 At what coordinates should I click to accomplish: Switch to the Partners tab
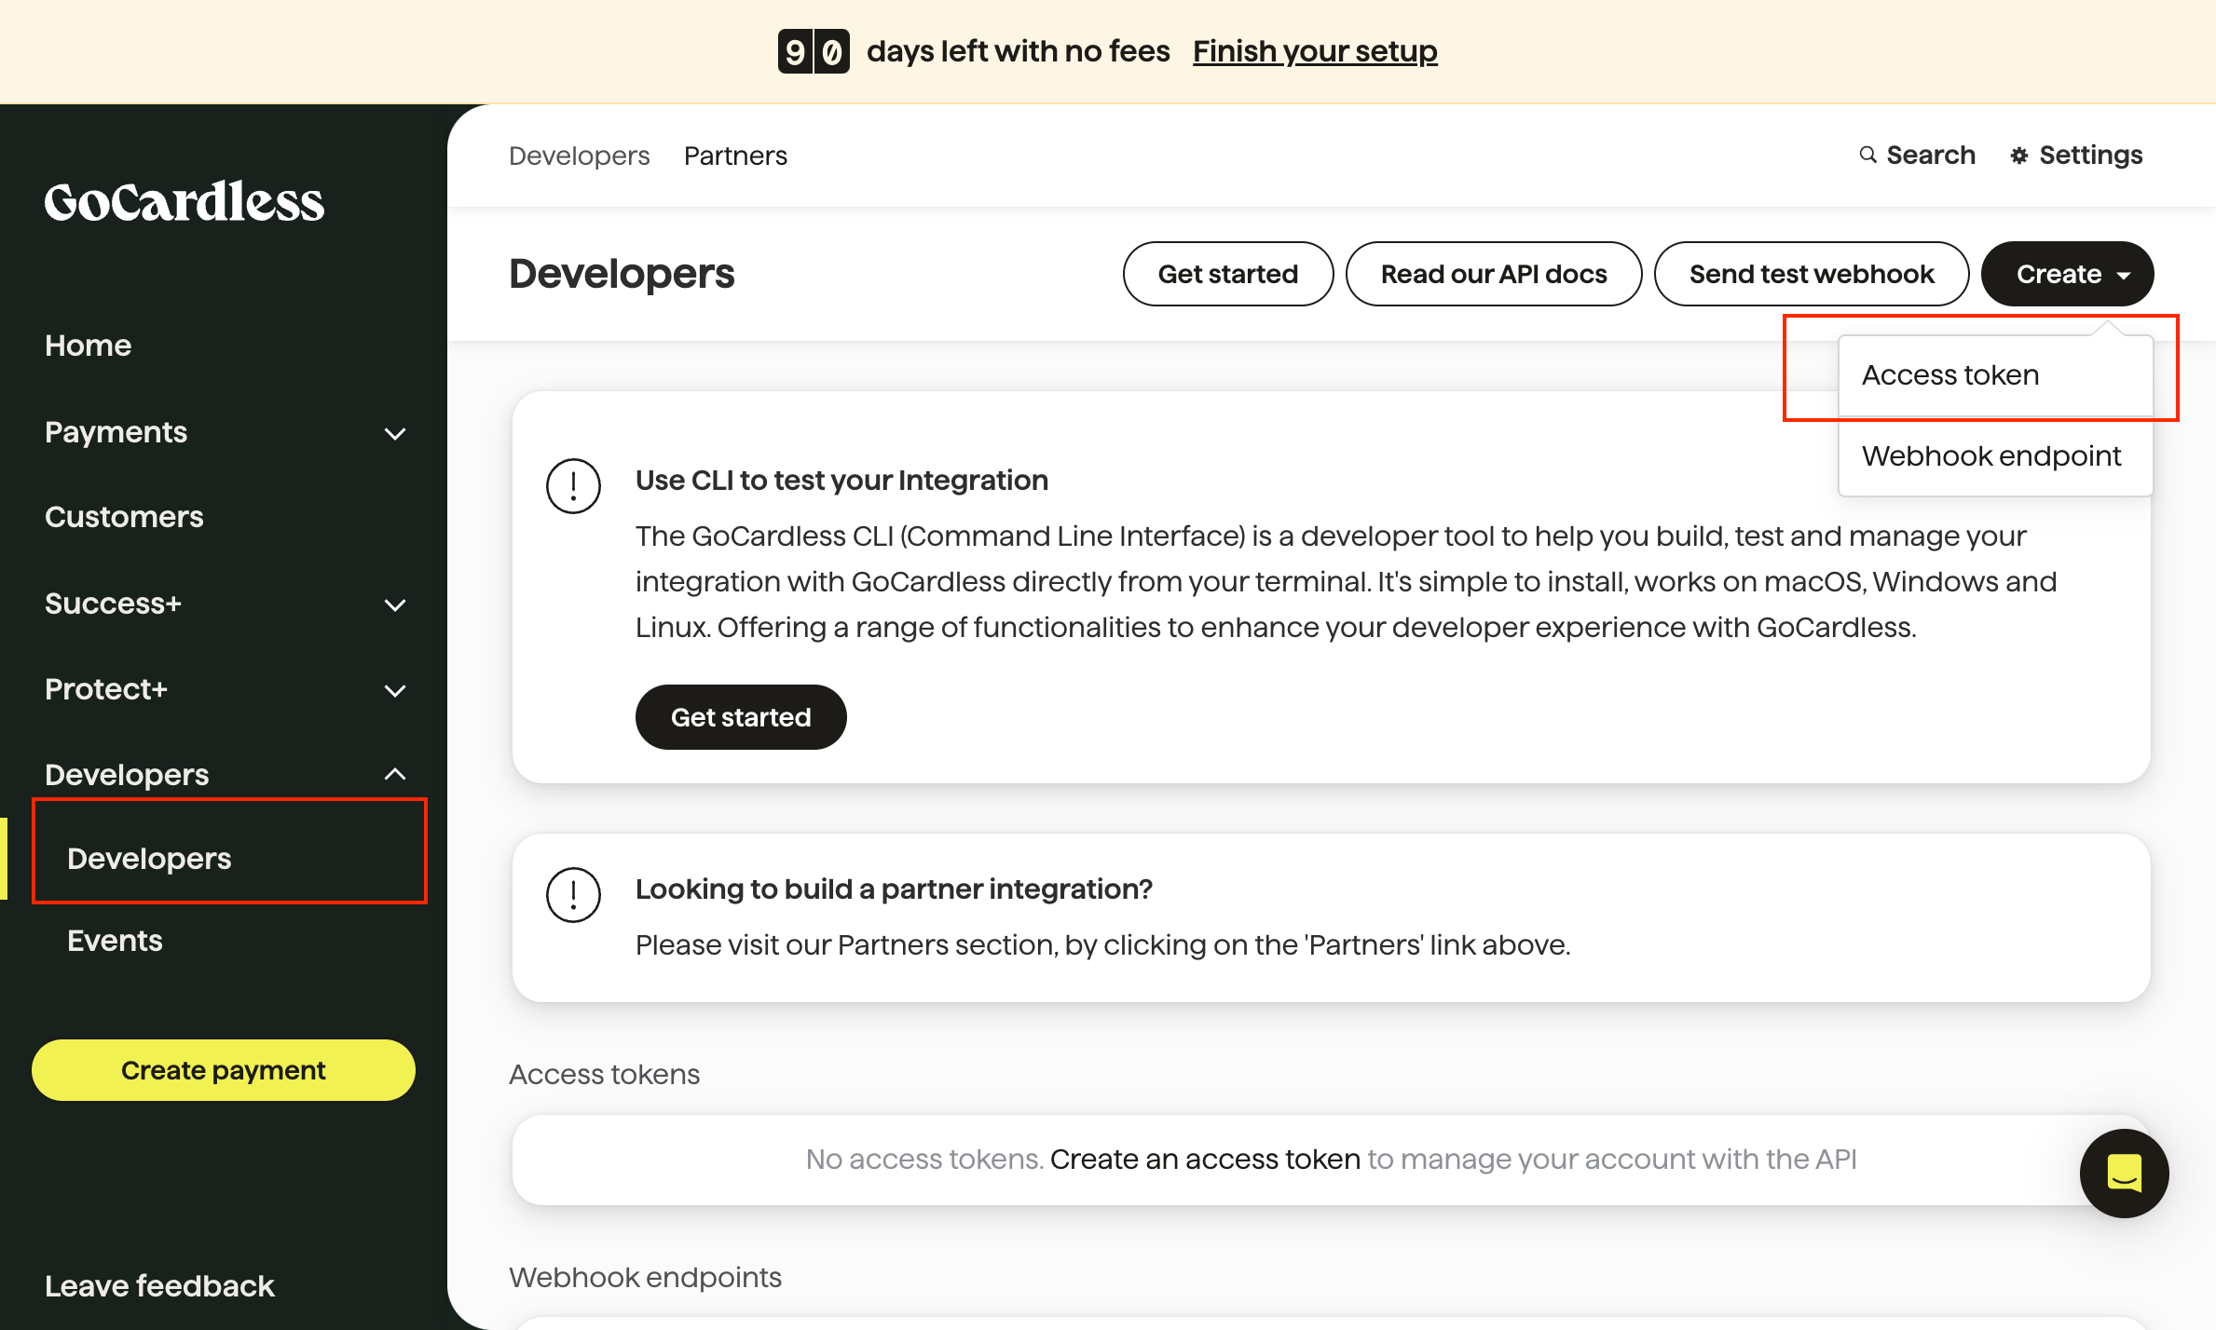click(735, 156)
